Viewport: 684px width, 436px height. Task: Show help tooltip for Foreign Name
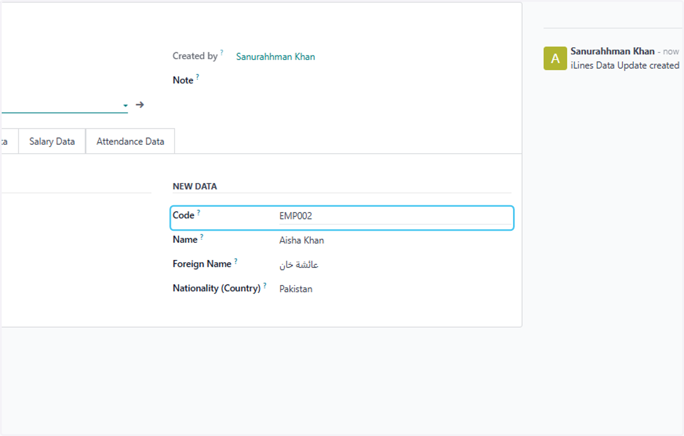click(235, 260)
